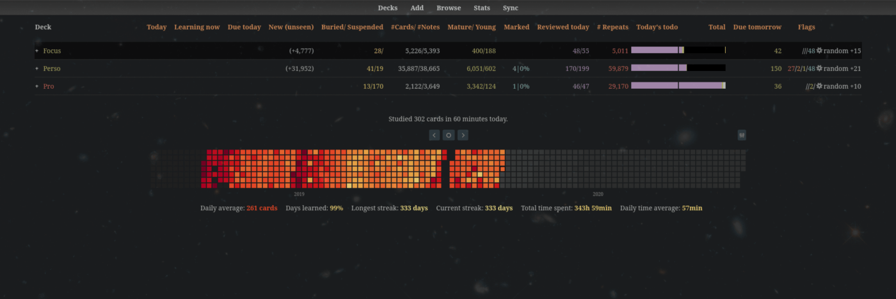Screen dimensions: 896x299
Task: Click the heatmap previous-year arrow
Action: (435, 135)
